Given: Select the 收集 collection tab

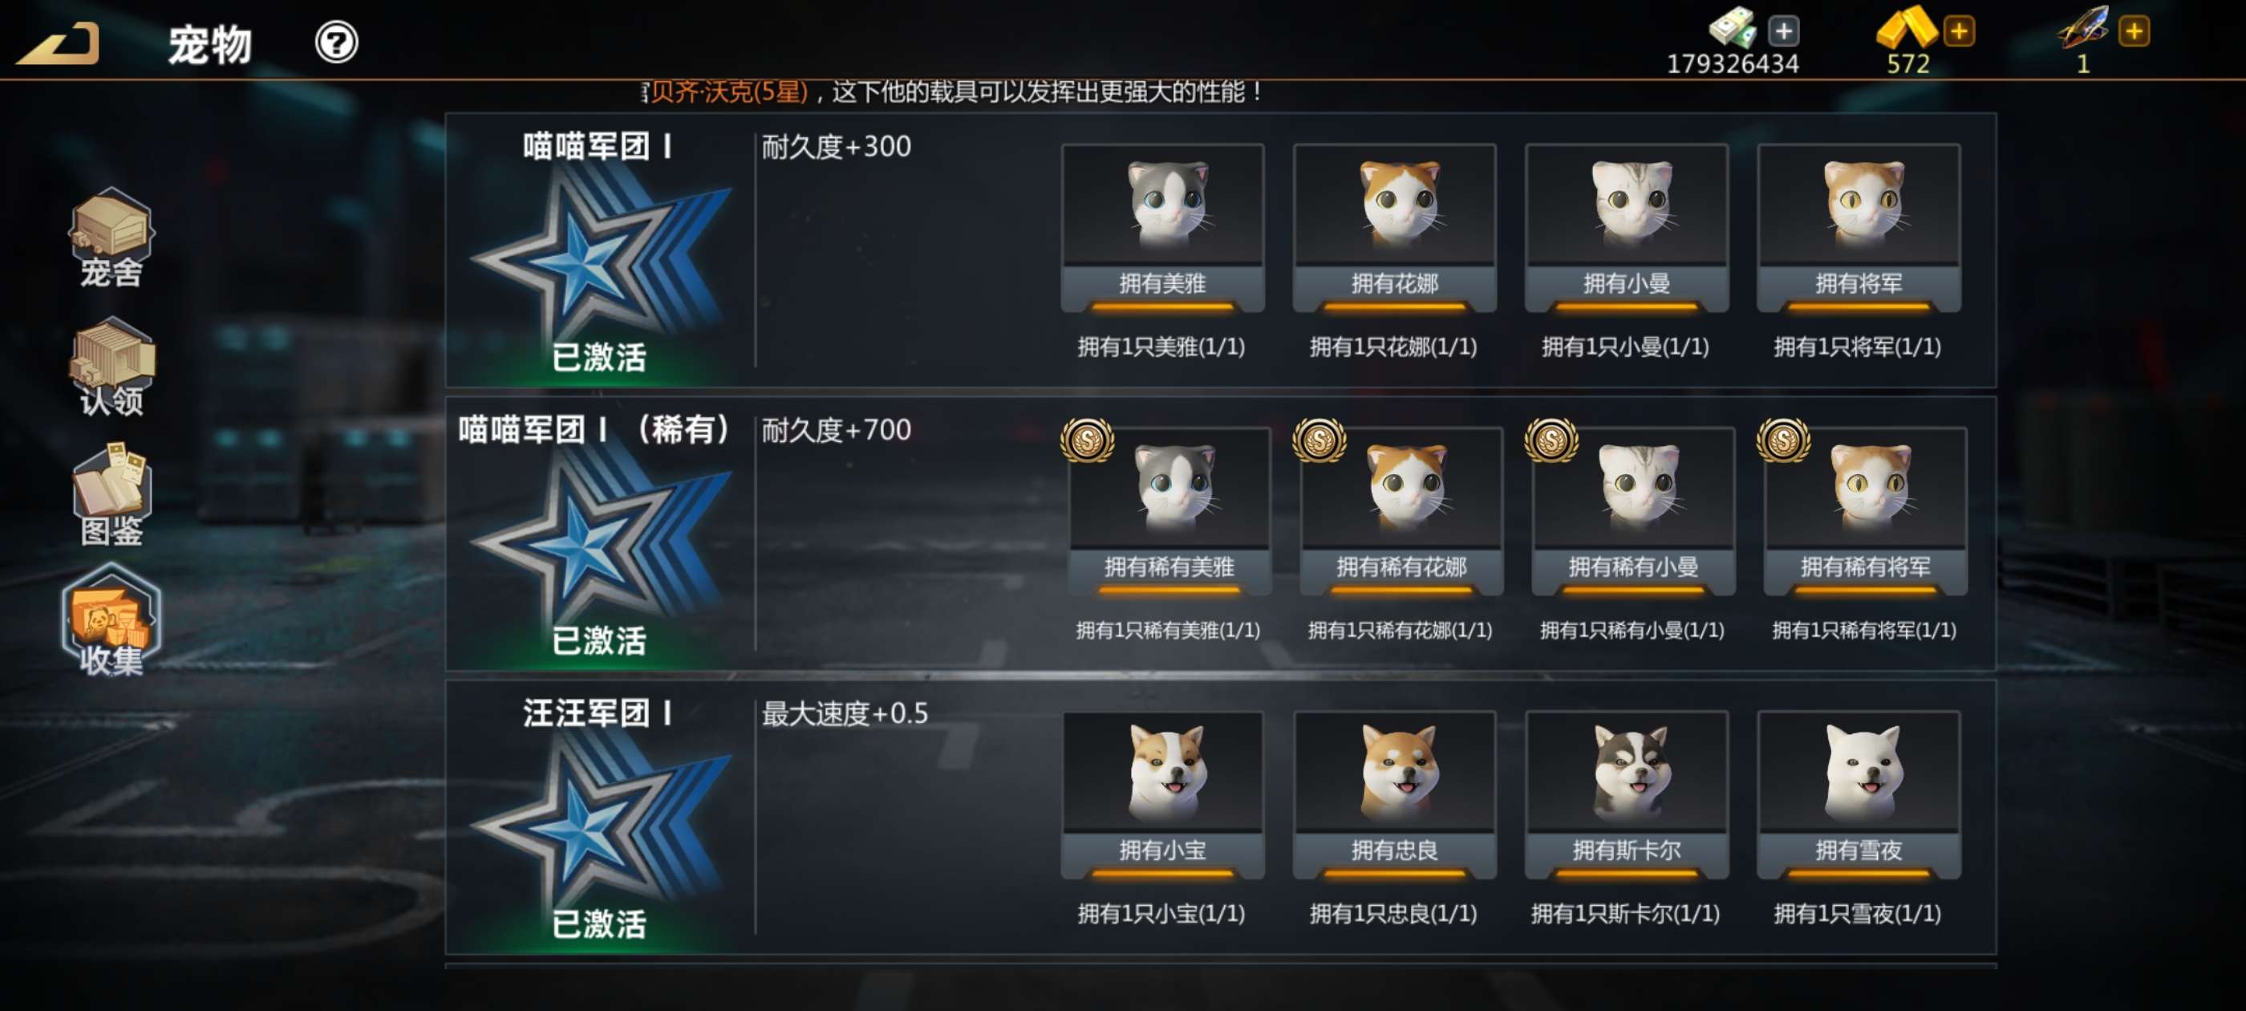Looking at the screenshot, I should (111, 621).
